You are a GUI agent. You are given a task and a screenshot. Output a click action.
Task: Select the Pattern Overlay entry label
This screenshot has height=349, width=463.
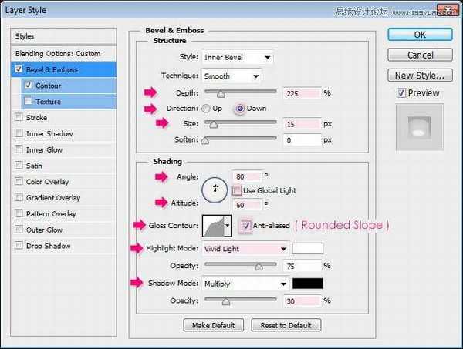tap(51, 213)
